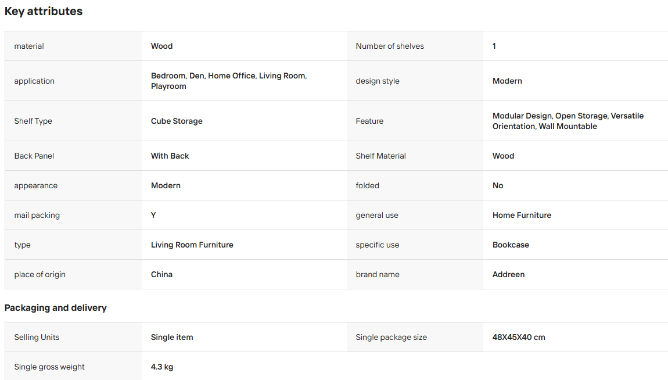This screenshot has height=380, width=668.
Task: Click the Packaging and delivery heading
Action: [55, 308]
